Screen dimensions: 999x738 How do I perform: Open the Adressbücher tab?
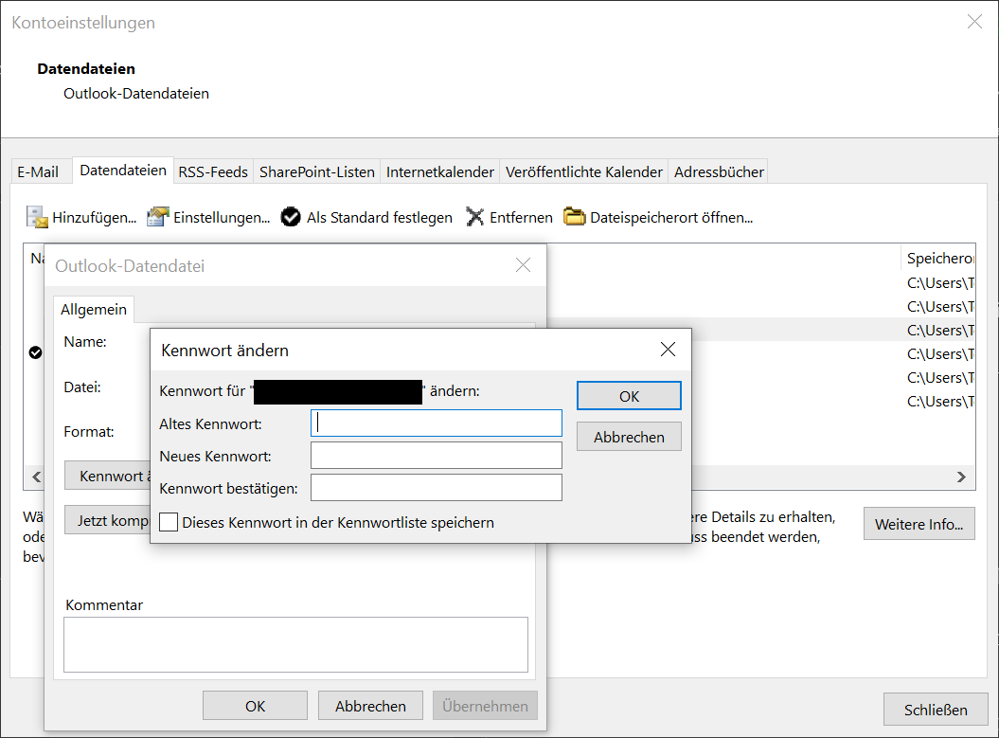(x=719, y=172)
